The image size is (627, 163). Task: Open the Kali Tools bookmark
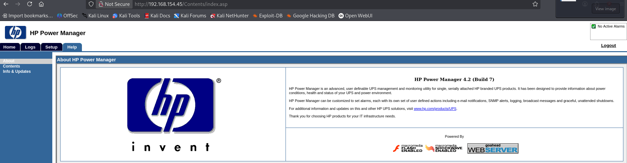click(126, 16)
